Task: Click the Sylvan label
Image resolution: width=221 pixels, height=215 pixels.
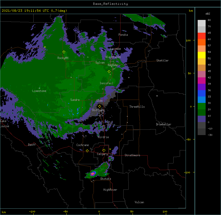Action: coord(100,63)
